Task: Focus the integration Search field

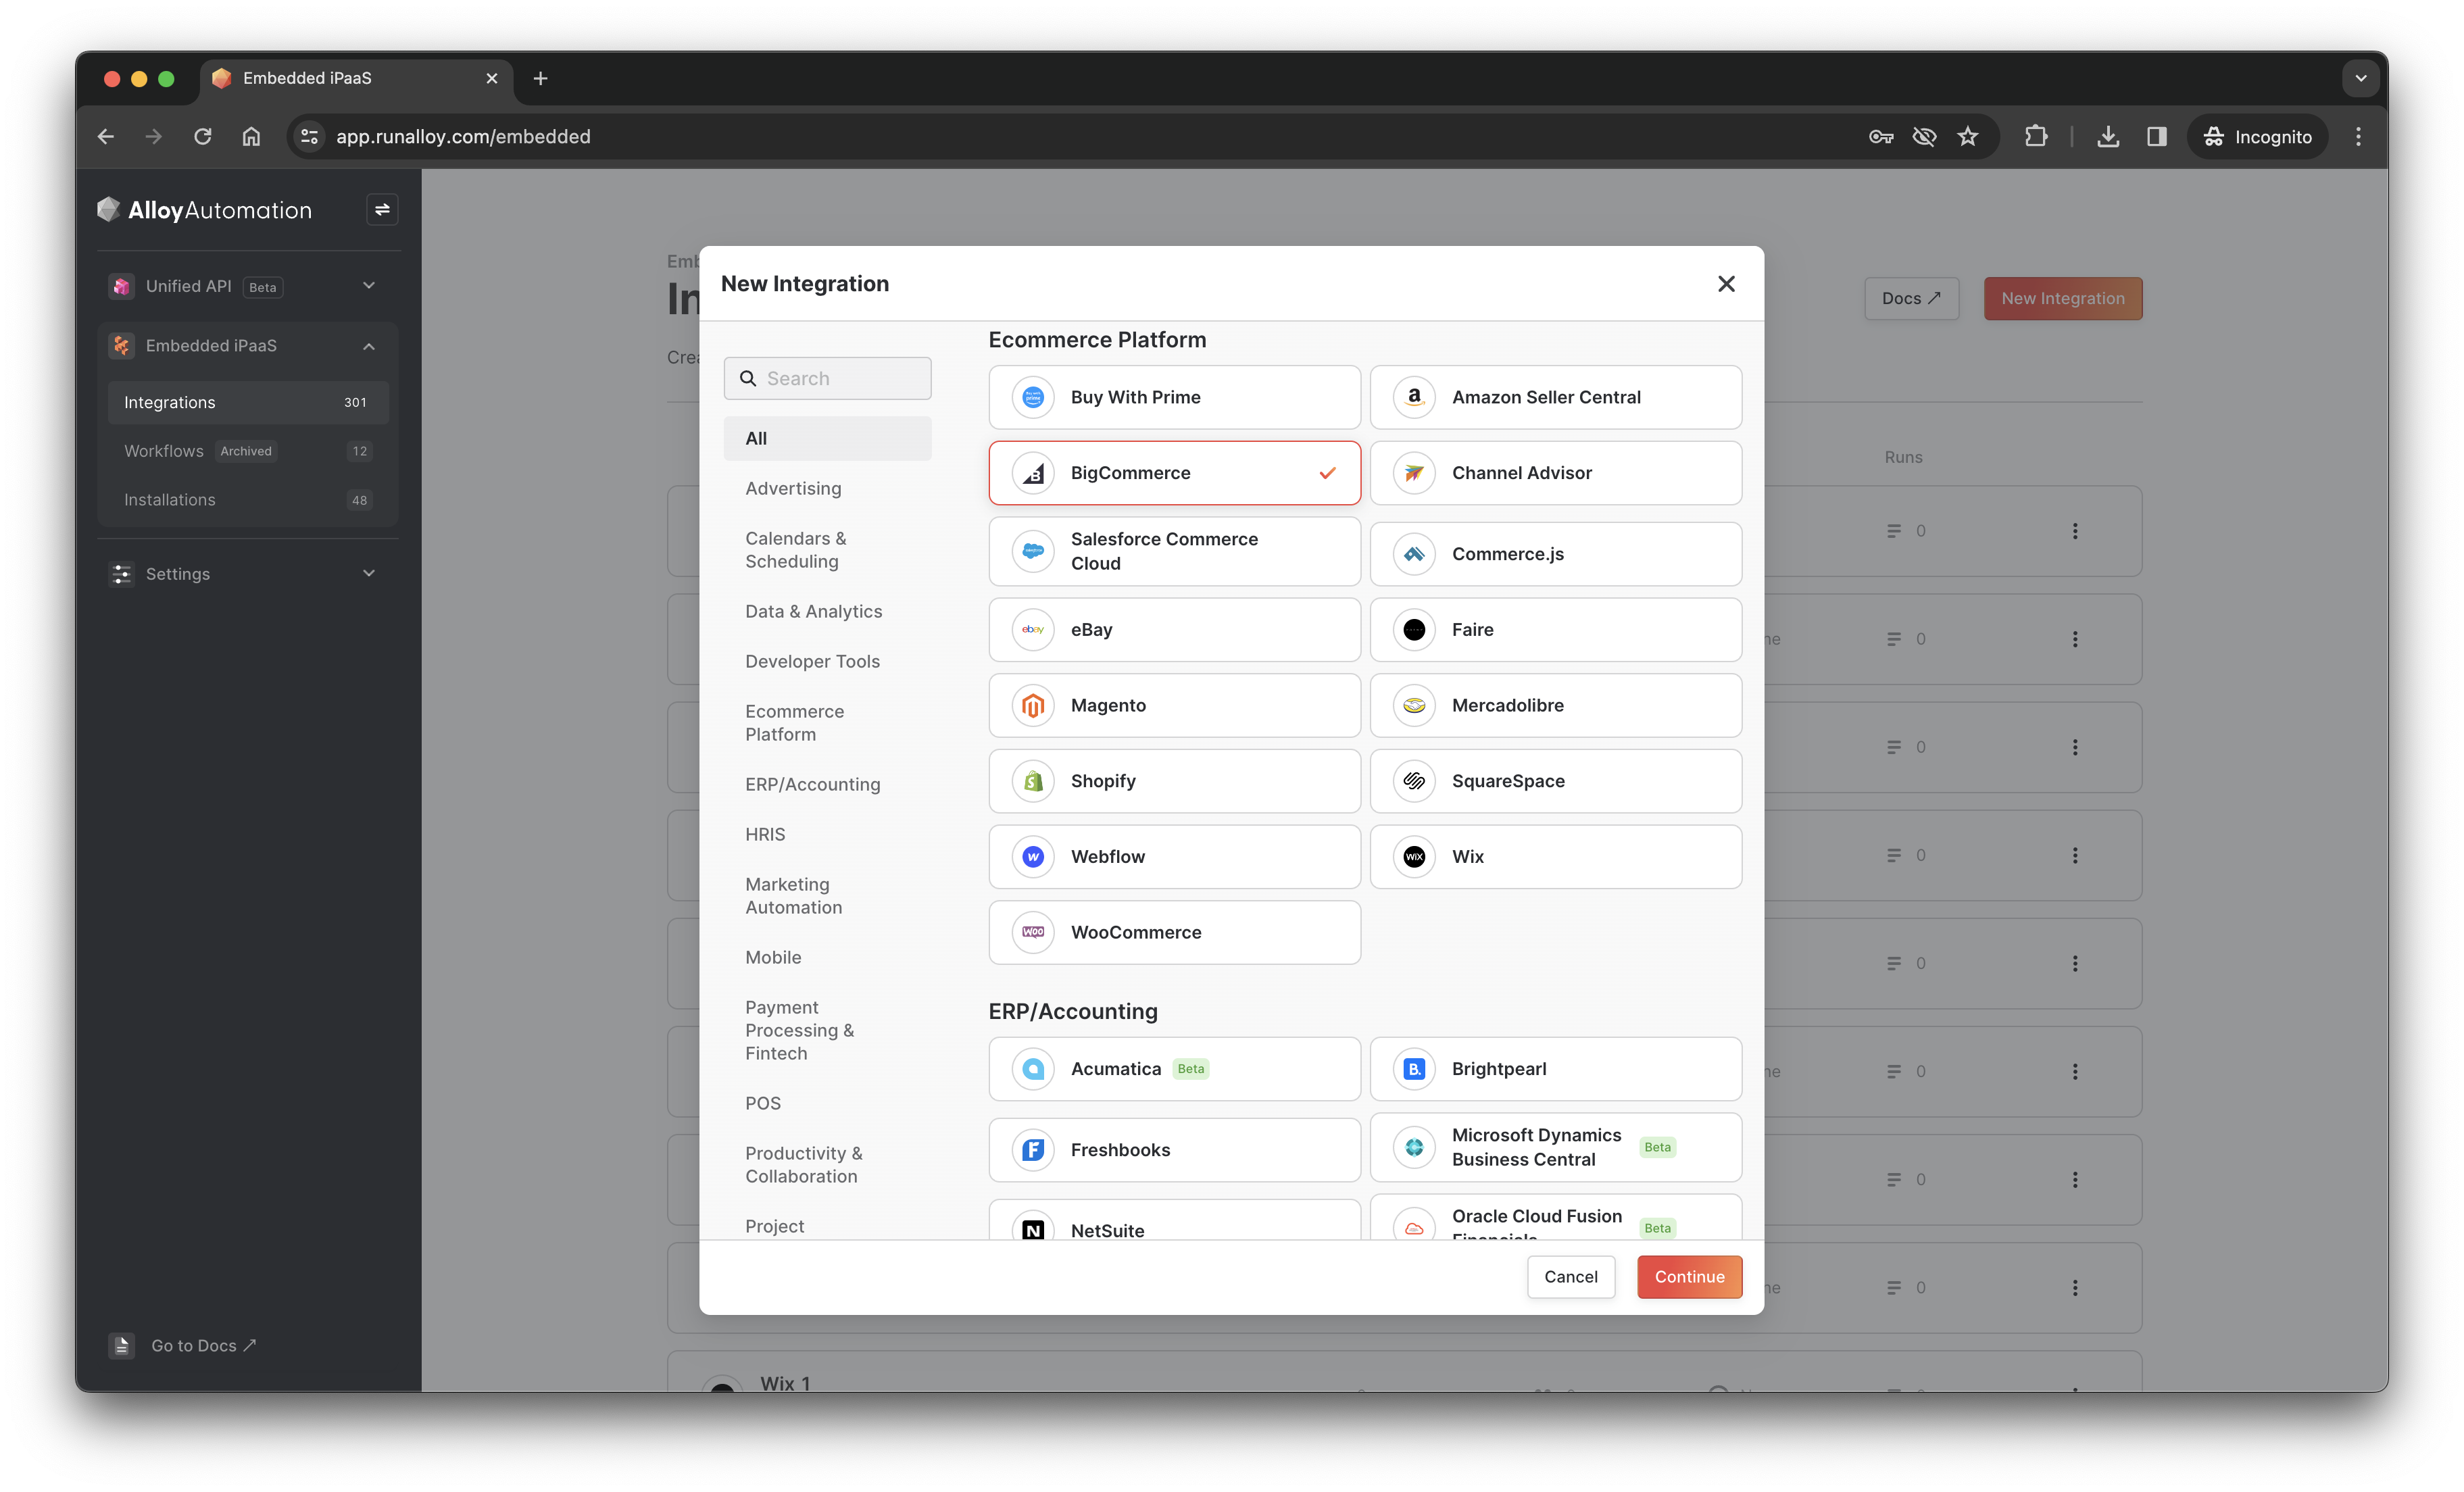Action: [840, 379]
